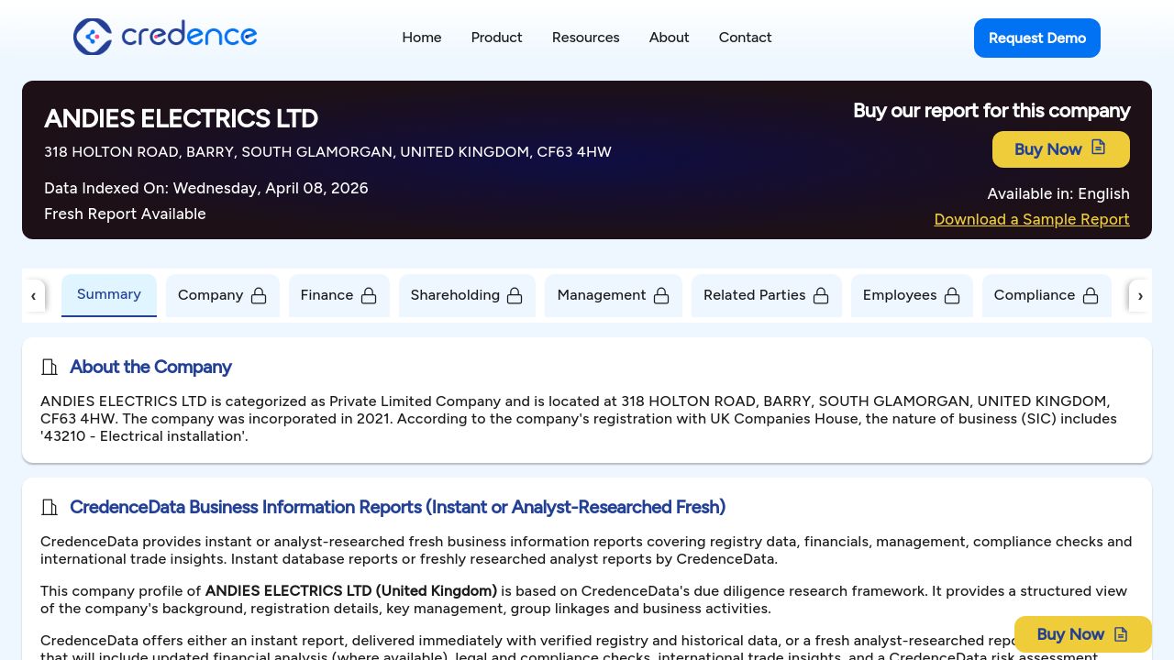Switch to the Company tab
The height and width of the screenshot is (660, 1174).
tap(222, 295)
